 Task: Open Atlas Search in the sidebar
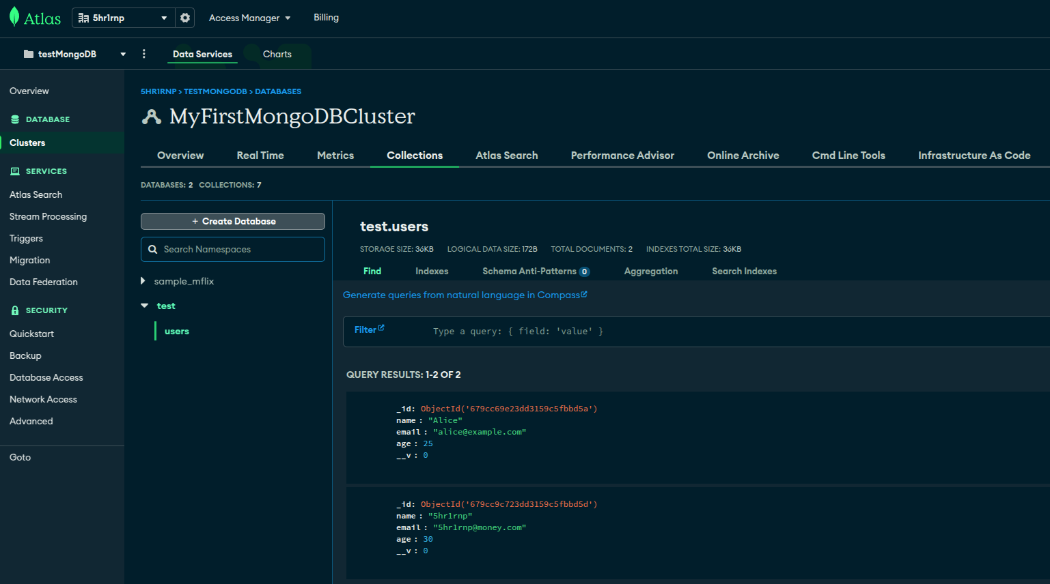point(36,194)
